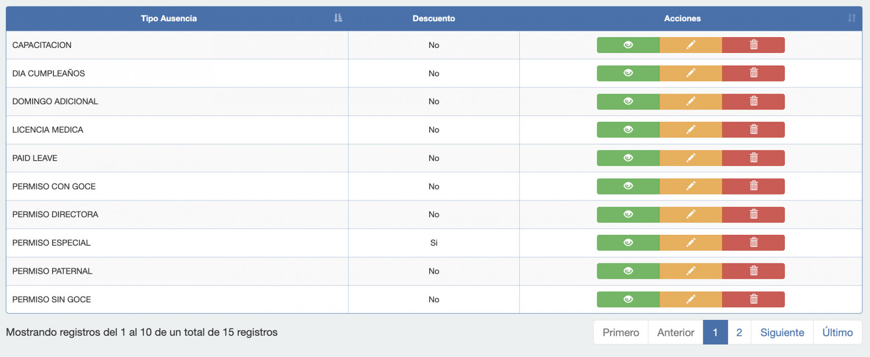The width and height of the screenshot is (870, 357).
Task: Select current page 1 button
Action: tap(715, 333)
